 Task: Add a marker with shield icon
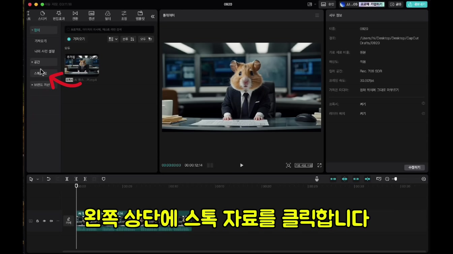pos(103,179)
